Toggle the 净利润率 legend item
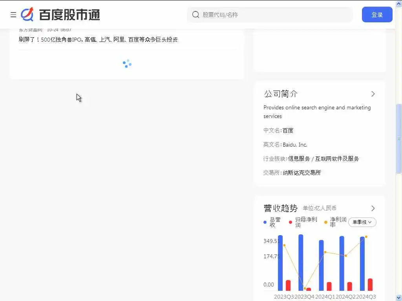 [335, 222]
